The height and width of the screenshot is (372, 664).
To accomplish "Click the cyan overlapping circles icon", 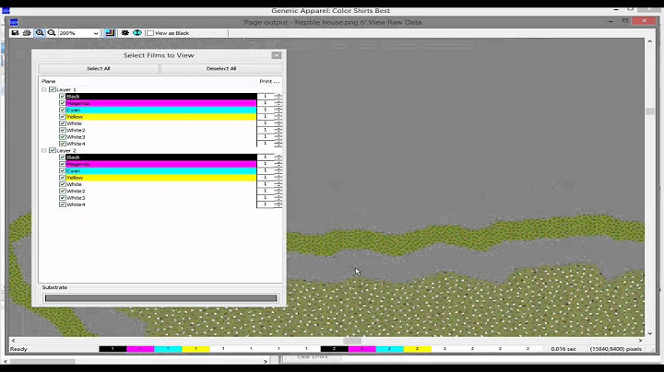I will point(137,33).
